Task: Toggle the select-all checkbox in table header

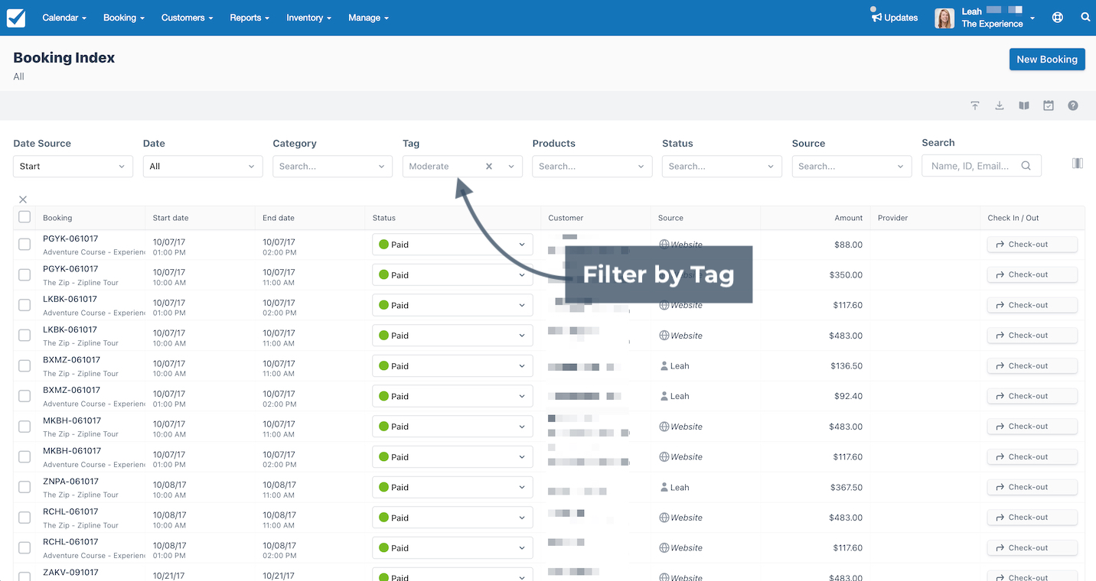Action: coord(24,217)
